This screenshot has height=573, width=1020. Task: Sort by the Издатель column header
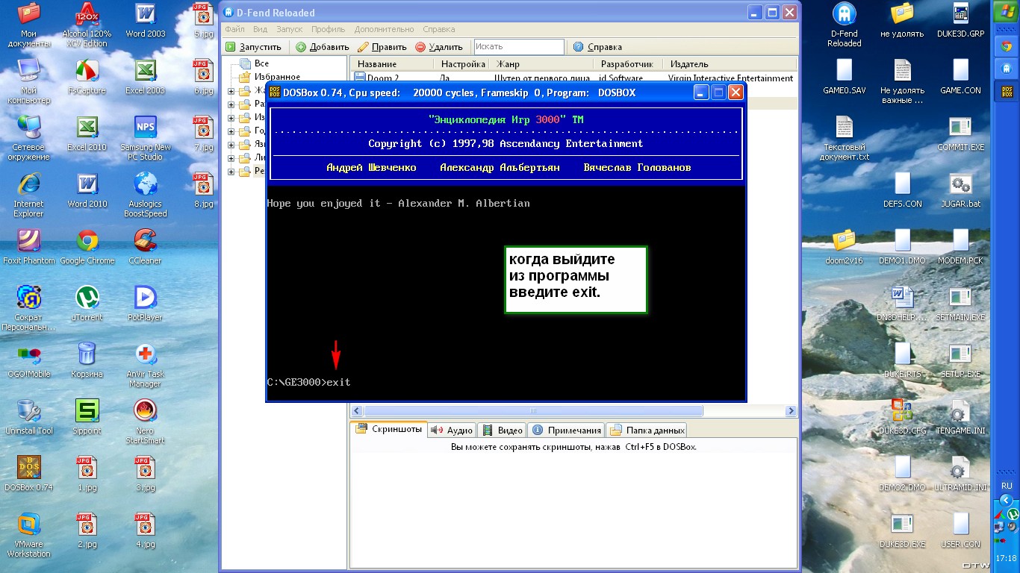point(730,64)
